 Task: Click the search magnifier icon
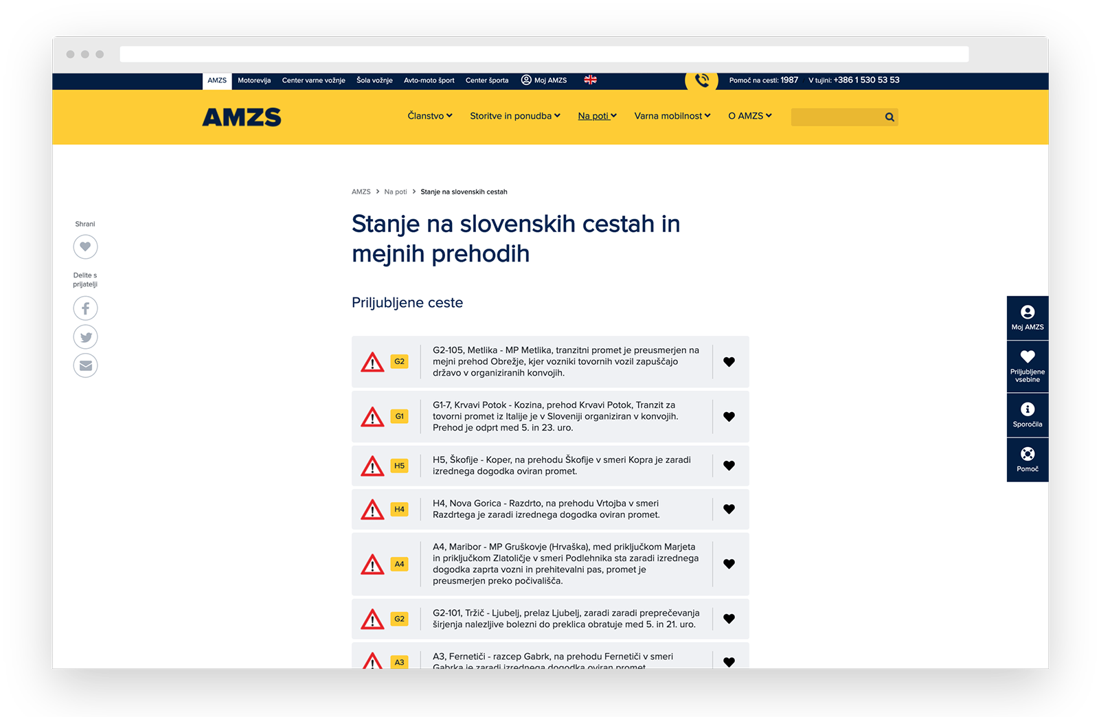(890, 117)
